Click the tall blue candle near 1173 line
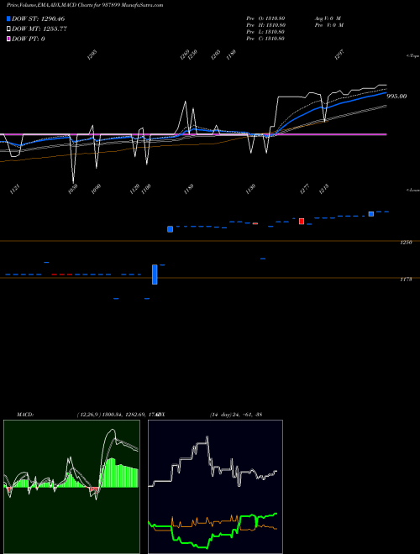The image size is (420, 554). point(155,274)
